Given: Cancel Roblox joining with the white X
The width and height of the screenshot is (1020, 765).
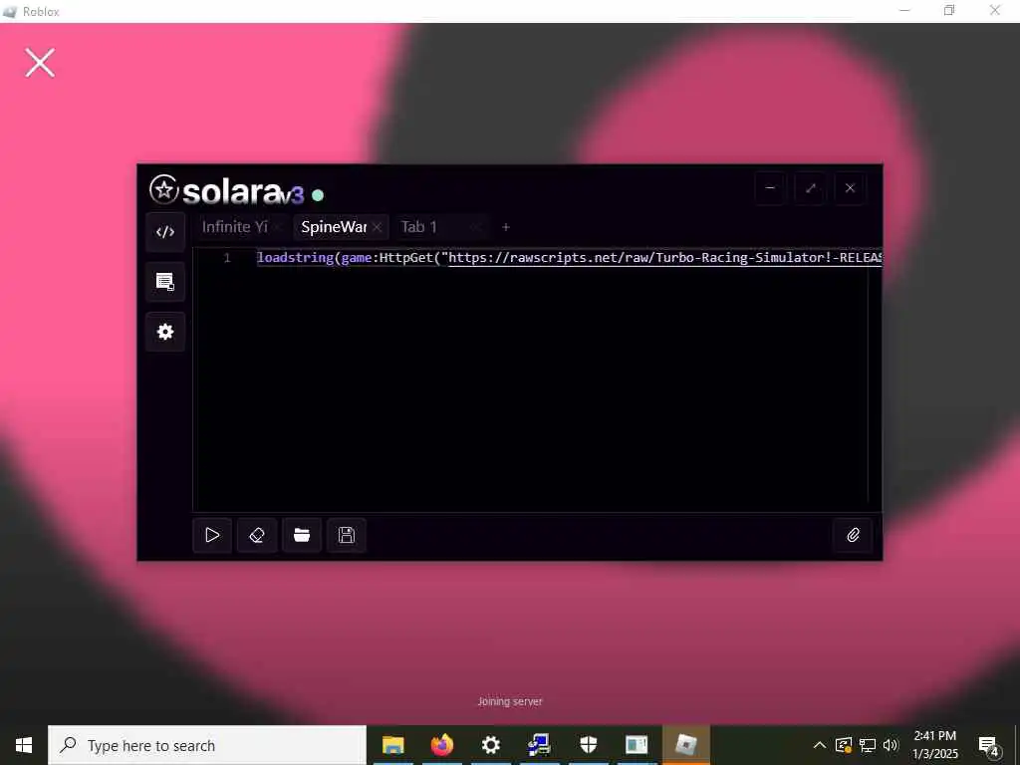Looking at the screenshot, I should point(40,63).
